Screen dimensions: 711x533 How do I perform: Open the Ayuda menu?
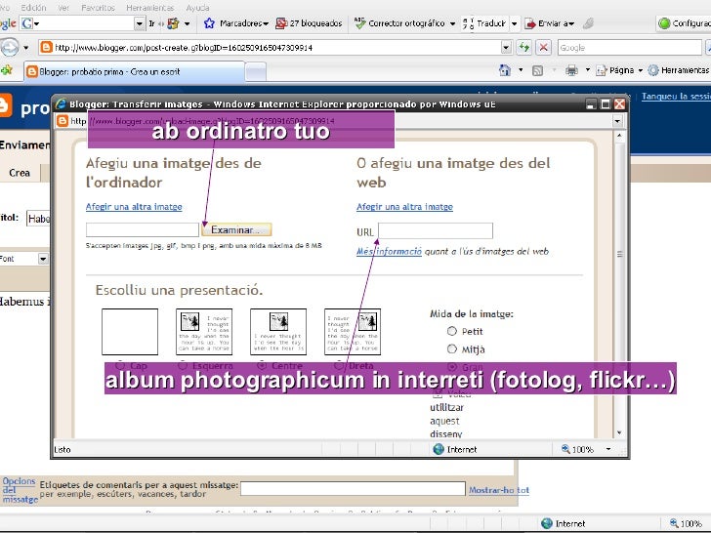(x=197, y=8)
